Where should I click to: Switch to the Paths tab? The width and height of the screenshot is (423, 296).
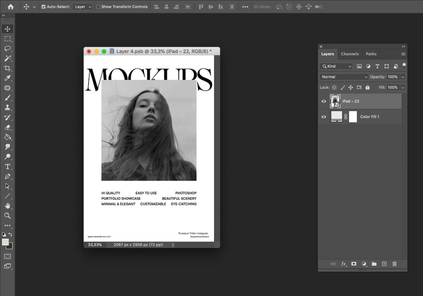[371, 54]
